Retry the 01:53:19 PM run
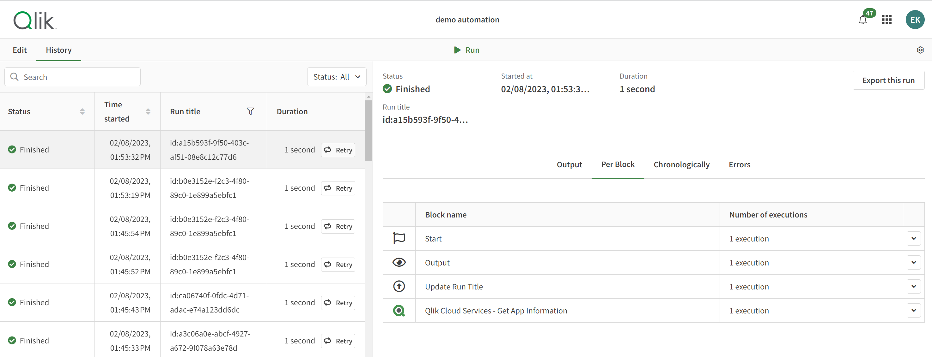This screenshot has height=357, width=932. (338, 188)
